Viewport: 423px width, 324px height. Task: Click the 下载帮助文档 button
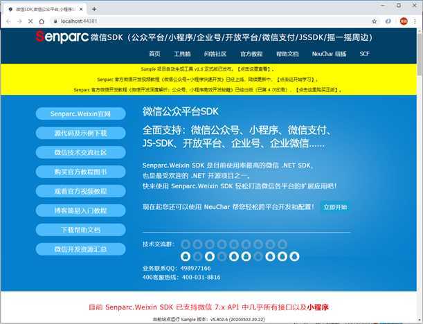81,230
